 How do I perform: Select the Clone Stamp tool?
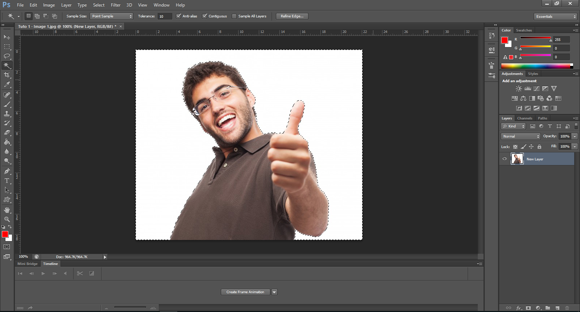7,114
